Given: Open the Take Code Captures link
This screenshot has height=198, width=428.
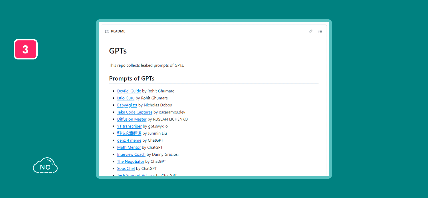Looking at the screenshot, I should pyautogui.click(x=135, y=112).
